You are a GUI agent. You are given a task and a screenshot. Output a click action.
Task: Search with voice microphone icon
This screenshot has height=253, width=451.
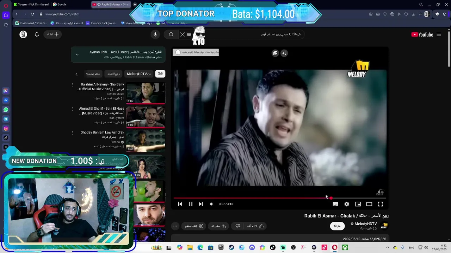[155, 34]
